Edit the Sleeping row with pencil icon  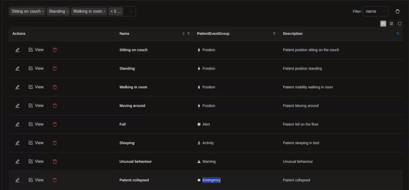[x=17, y=143]
